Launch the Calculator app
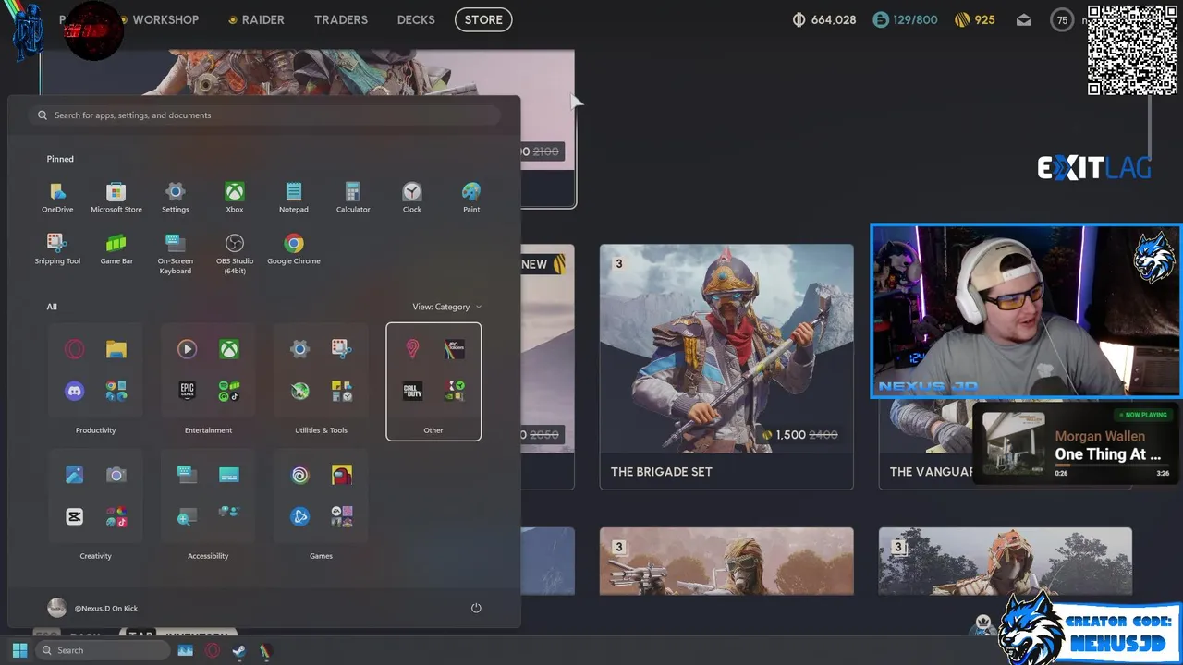This screenshot has height=665, width=1183. coord(353,197)
